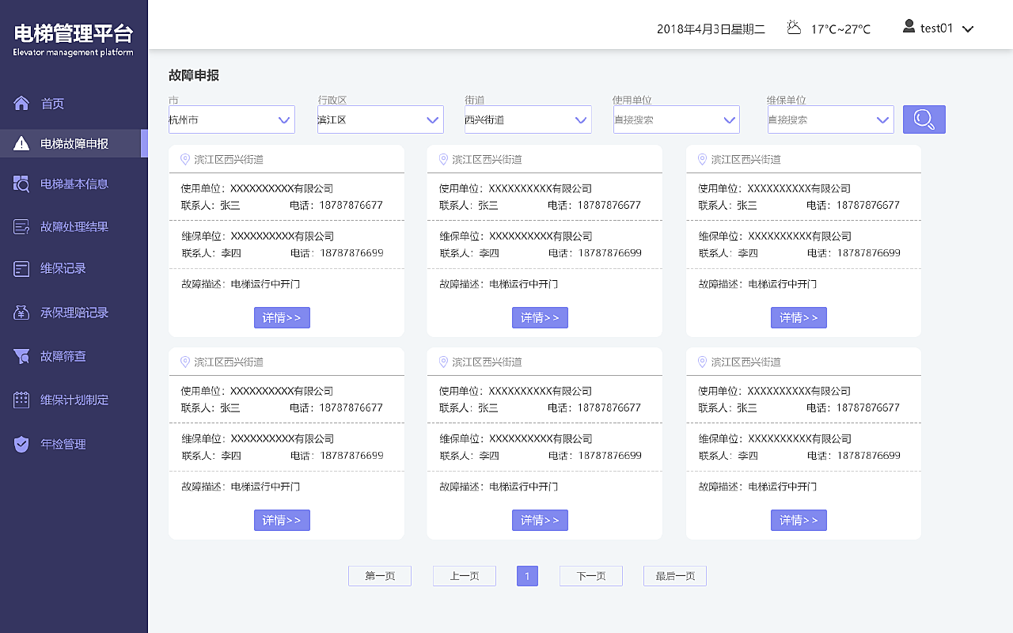Open 电梯基本信息 menu item
This screenshot has width=1013, height=633.
tap(74, 184)
